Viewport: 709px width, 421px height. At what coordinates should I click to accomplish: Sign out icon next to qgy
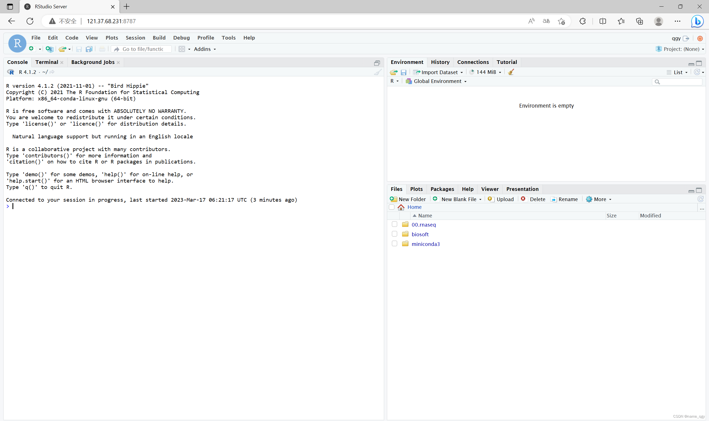coord(686,38)
